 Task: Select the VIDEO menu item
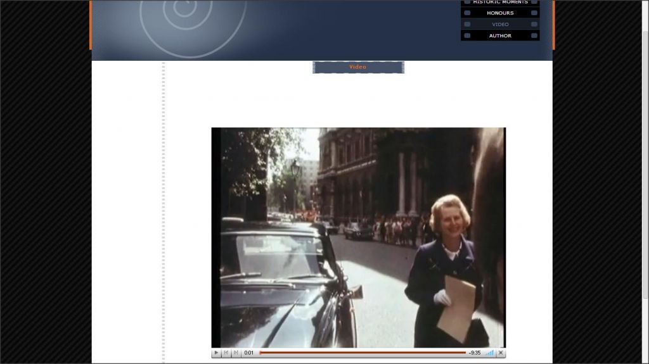pyautogui.click(x=500, y=24)
